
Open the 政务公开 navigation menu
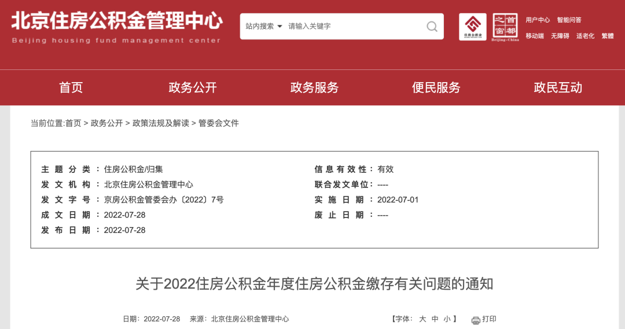(193, 88)
